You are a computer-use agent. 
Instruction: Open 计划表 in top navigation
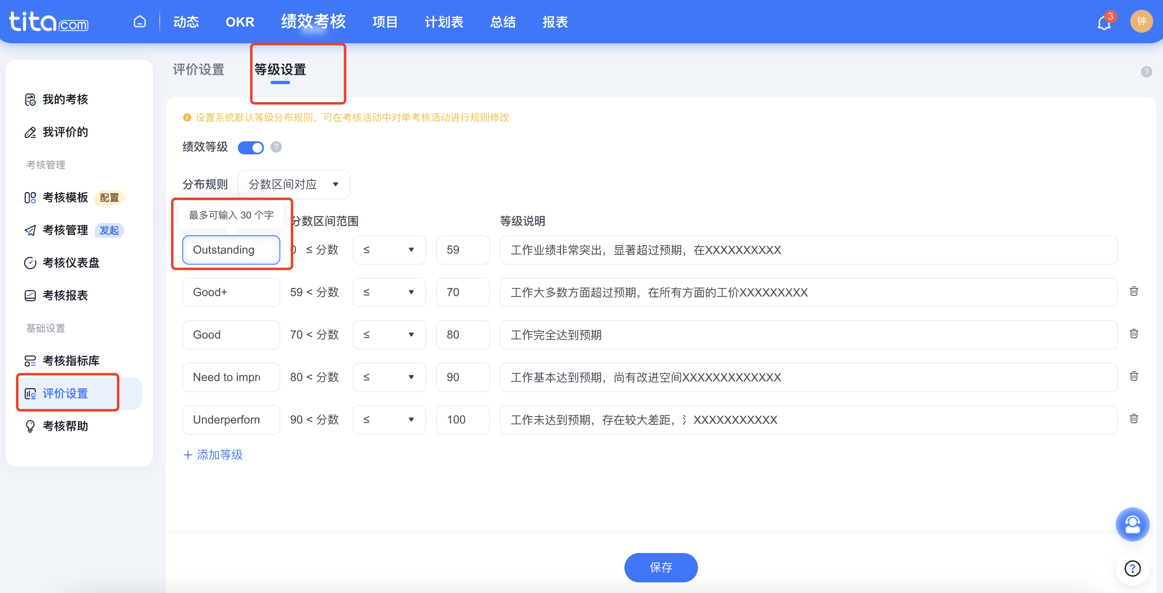point(444,22)
